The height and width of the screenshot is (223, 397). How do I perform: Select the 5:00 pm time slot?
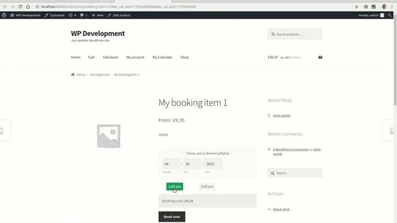[x=207, y=186]
